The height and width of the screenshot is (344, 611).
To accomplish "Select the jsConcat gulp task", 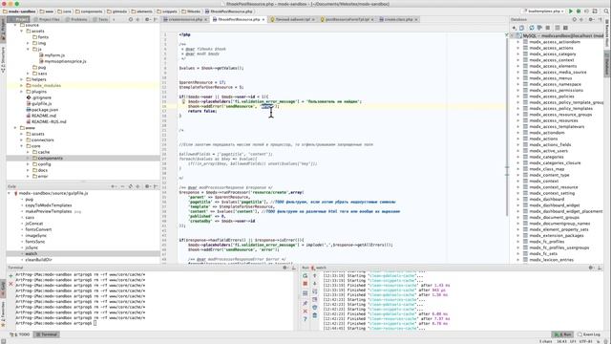I will click(x=34, y=224).
